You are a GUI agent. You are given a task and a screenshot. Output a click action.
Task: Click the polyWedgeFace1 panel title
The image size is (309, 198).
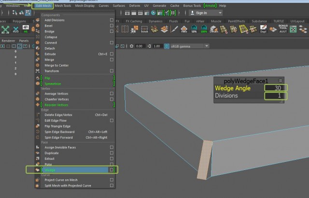(246, 81)
